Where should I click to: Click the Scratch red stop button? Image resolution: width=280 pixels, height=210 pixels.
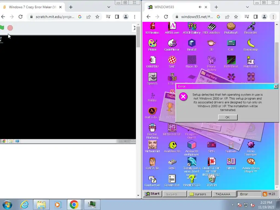pyautogui.click(x=10, y=28)
